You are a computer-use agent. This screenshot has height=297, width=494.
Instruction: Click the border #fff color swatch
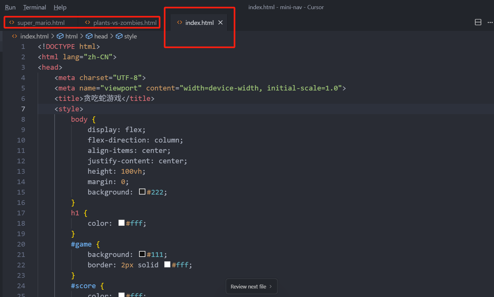(168, 264)
